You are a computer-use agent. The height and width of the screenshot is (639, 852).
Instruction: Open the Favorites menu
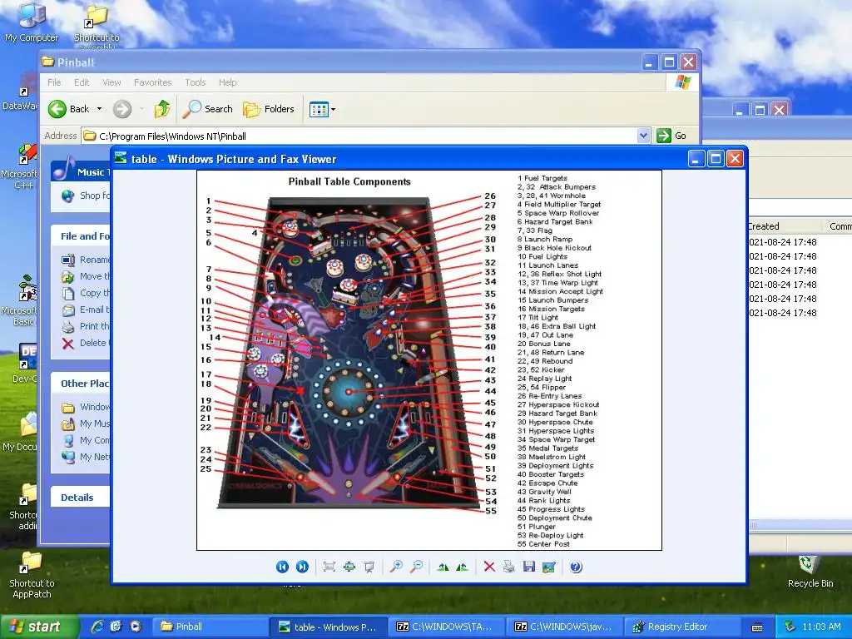coord(153,82)
